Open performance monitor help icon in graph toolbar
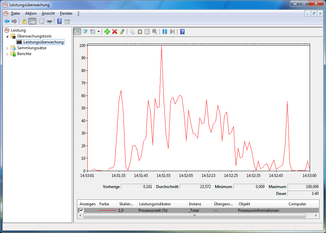The image size is (326, 233). tap(183, 32)
